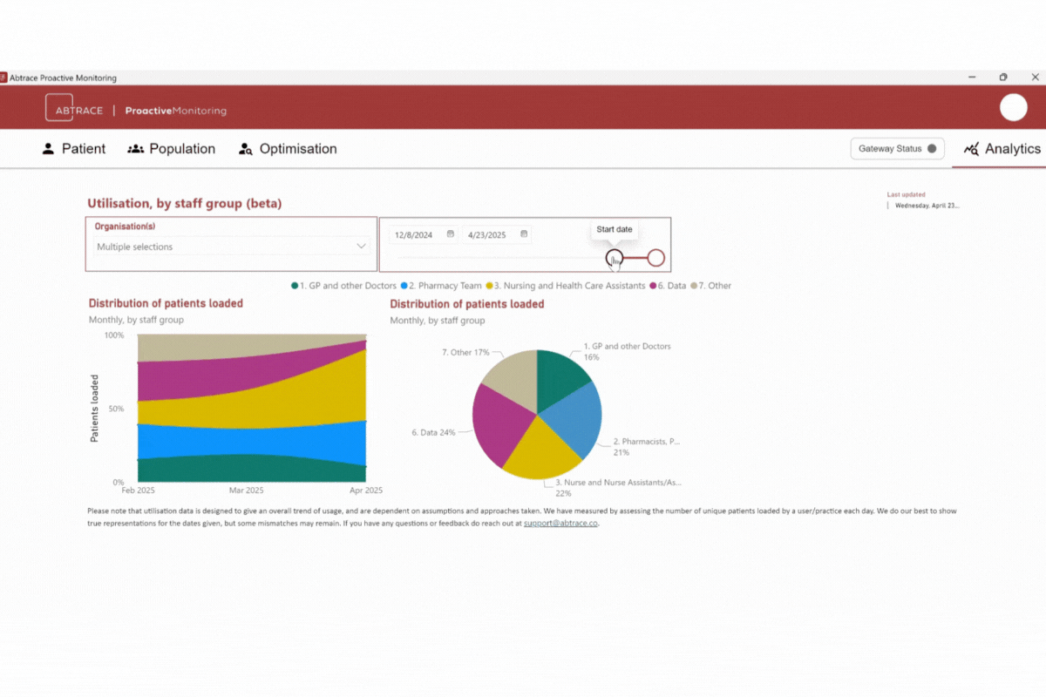1046x697 pixels.
Task: Click the support@abtrace.co email link
Action: coord(561,524)
